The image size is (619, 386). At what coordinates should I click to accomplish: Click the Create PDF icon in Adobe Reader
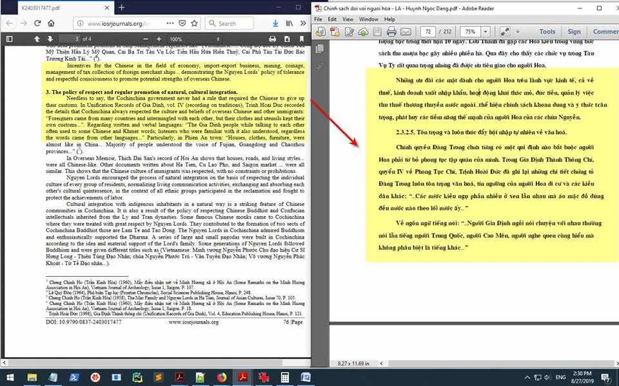pos(335,32)
